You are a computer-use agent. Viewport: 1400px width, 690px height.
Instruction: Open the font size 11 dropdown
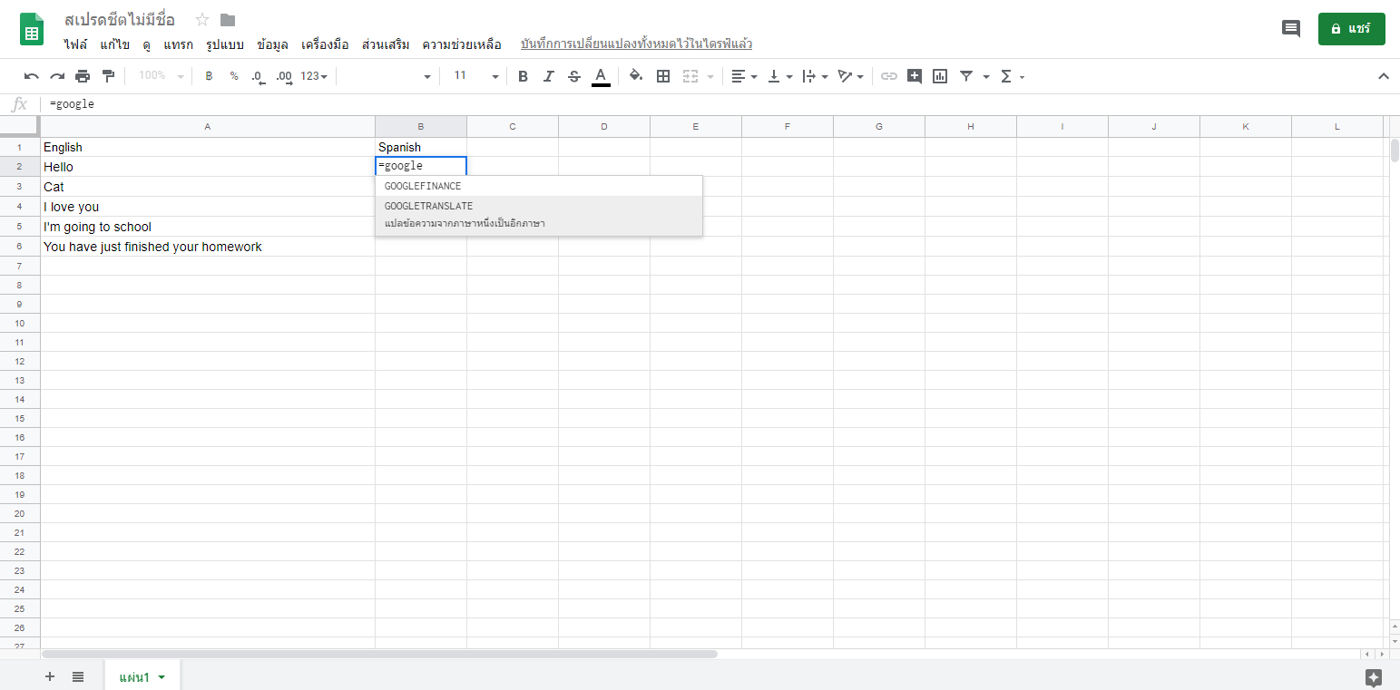point(475,76)
